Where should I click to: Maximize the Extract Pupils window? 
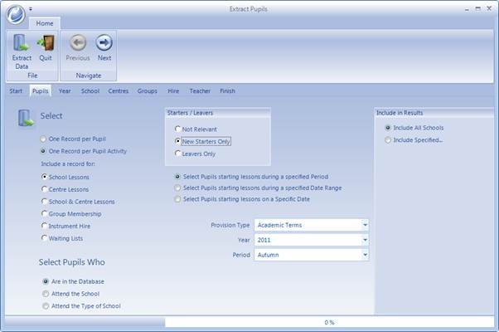[478, 9]
